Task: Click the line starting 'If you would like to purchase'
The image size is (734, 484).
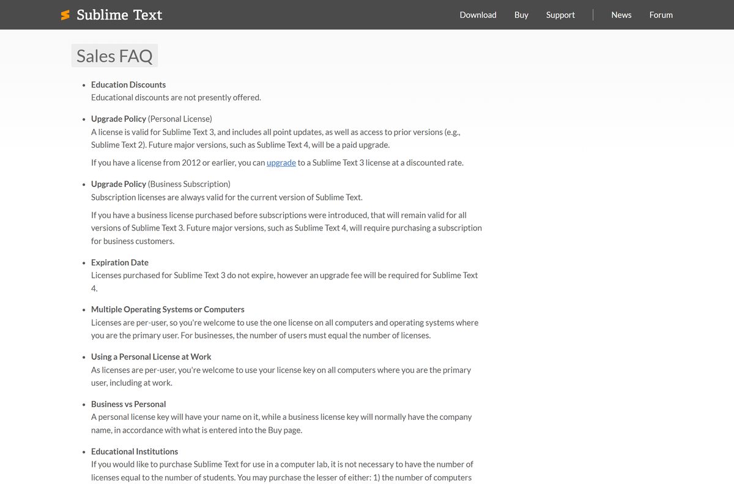Action: pyautogui.click(x=282, y=464)
